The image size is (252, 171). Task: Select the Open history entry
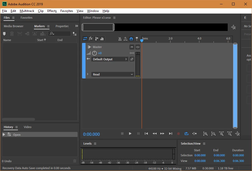tap(40, 135)
